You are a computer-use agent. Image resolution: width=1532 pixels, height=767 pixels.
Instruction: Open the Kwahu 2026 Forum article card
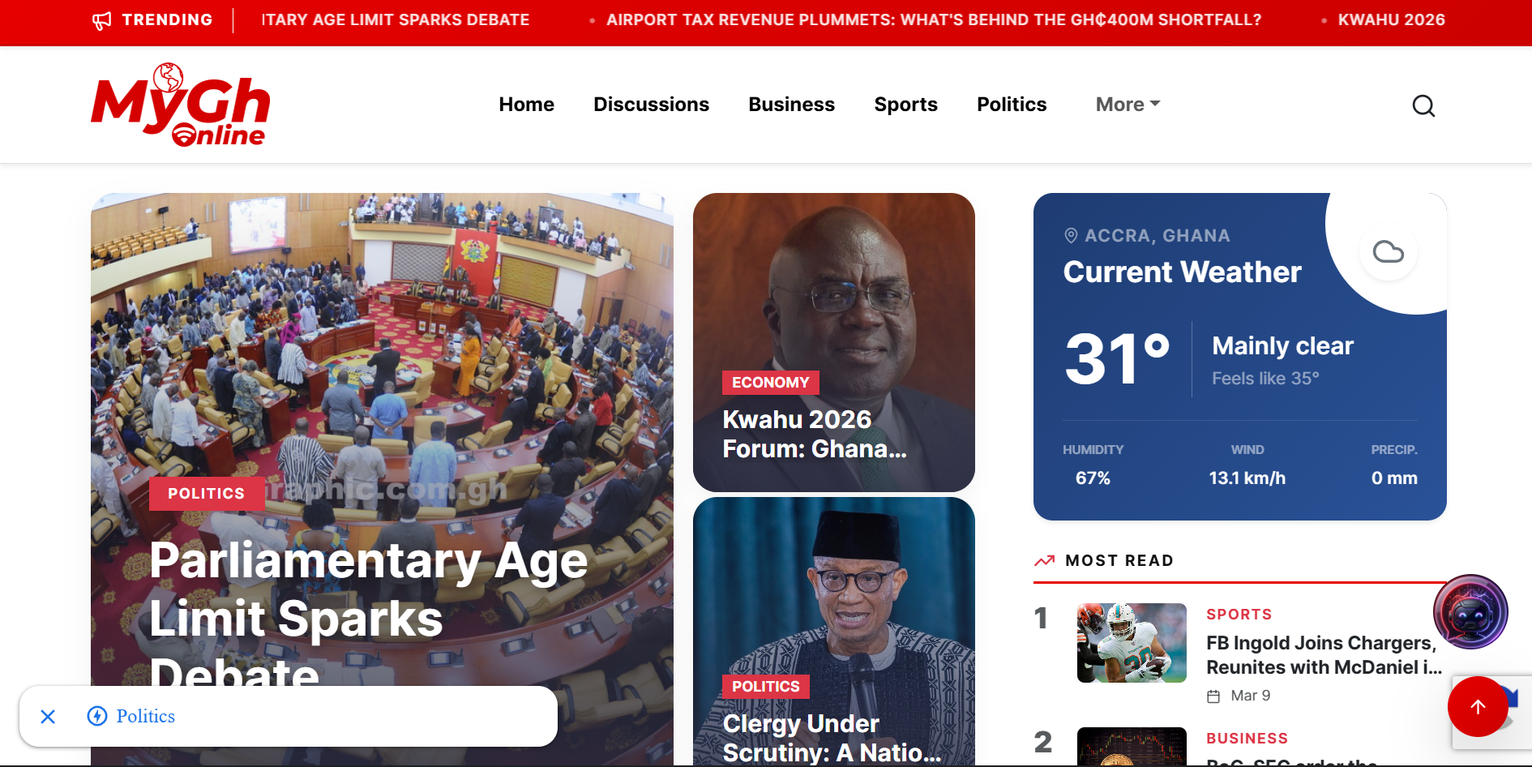(834, 342)
